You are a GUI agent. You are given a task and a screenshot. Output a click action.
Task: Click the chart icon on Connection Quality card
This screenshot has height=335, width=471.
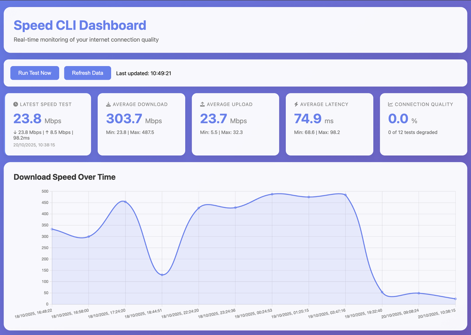pos(391,104)
